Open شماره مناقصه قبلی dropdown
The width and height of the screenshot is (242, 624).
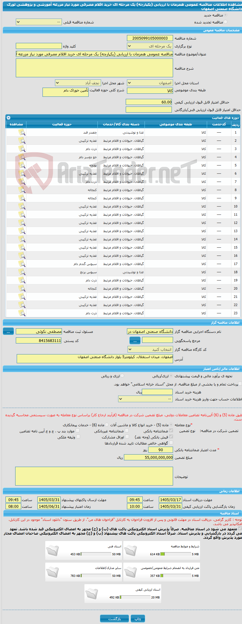pyautogui.click(x=39, y=22)
